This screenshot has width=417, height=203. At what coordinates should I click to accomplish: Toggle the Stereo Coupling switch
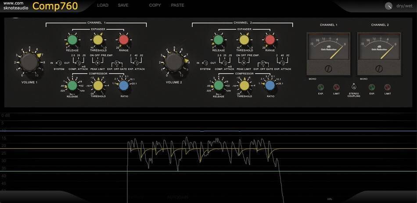pyautogui.click(x=354, y=87)
